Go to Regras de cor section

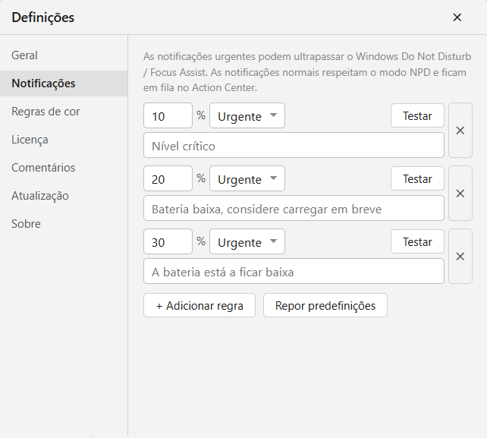(64, 112)
